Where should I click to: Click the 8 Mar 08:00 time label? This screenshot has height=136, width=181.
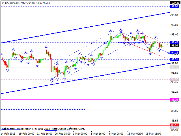coord(116,134)
